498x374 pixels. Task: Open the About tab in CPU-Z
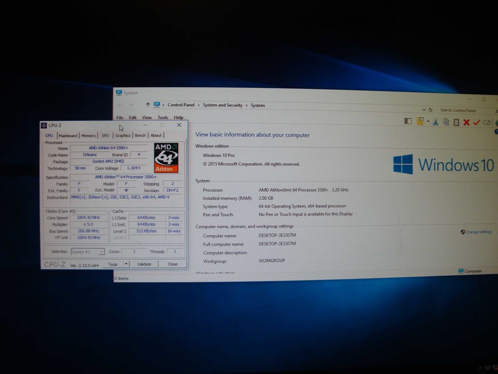(156, 135)
